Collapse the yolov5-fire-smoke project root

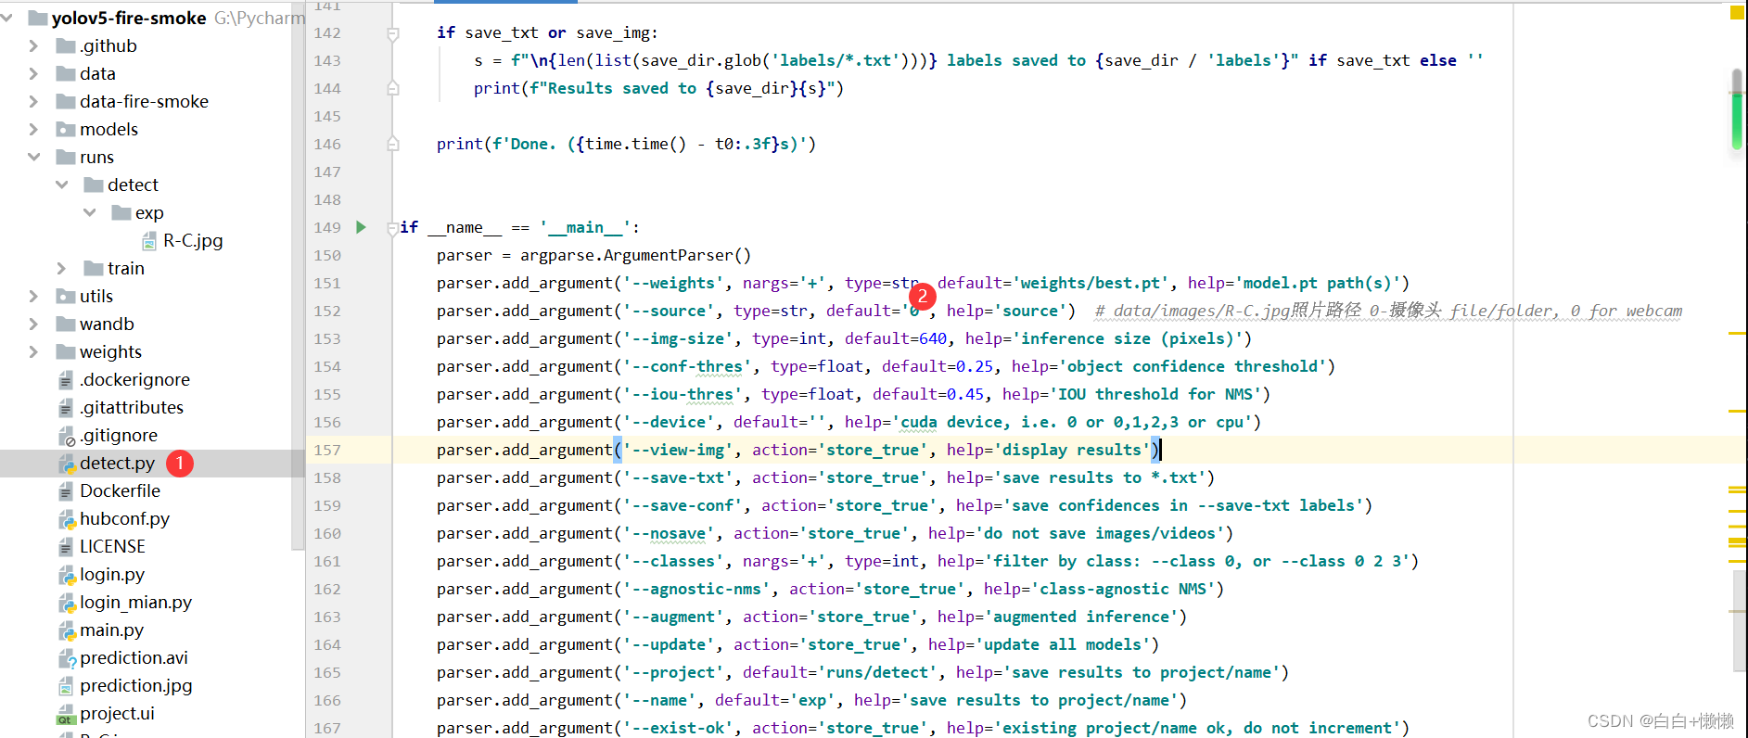7,18
